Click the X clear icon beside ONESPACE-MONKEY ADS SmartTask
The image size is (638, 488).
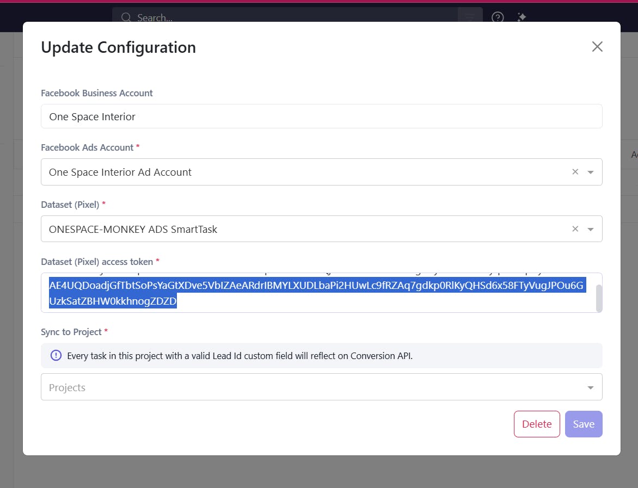click(x=575, y=228)
